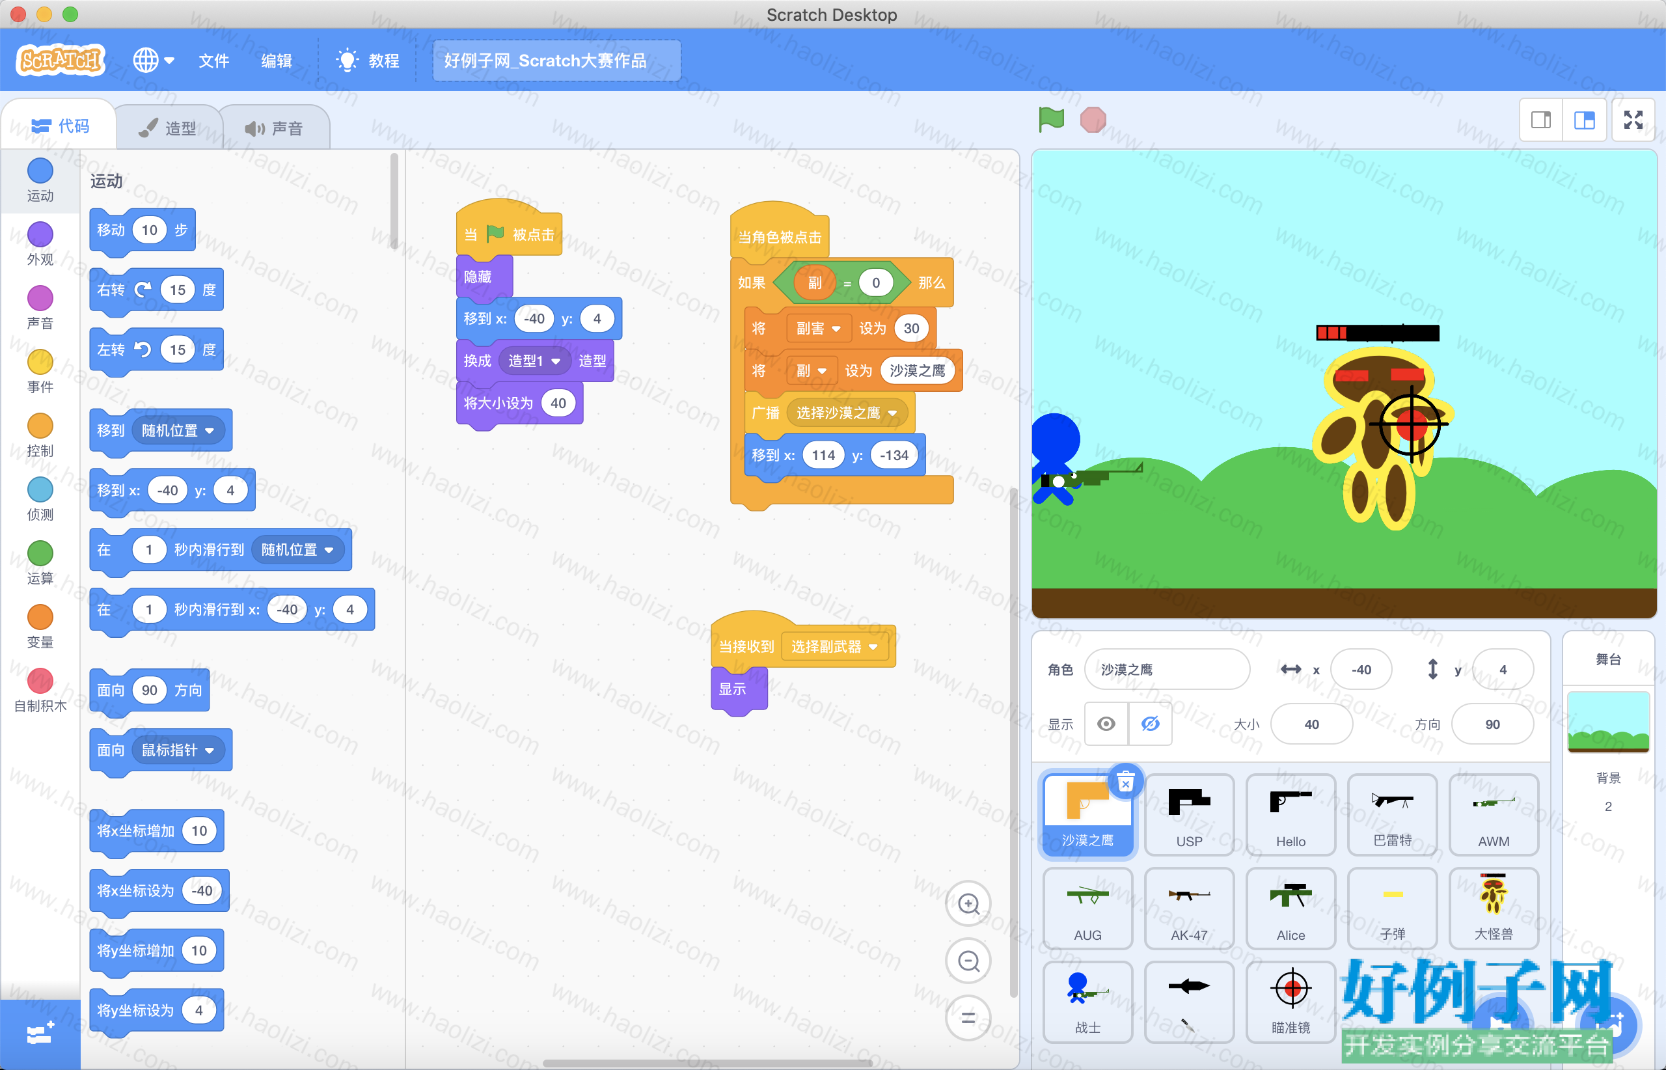Select the 巴雷特 sprite
Image resolution: width=1666 pixels, height=1070 pixels.
coord(1392,814)
